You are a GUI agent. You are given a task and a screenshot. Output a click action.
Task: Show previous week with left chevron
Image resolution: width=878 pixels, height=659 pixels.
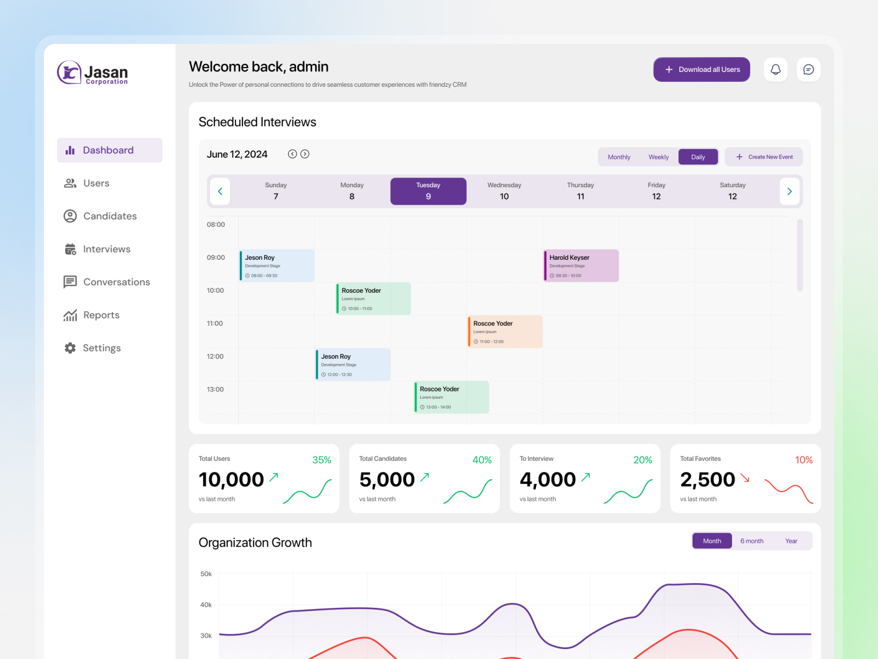220,192
